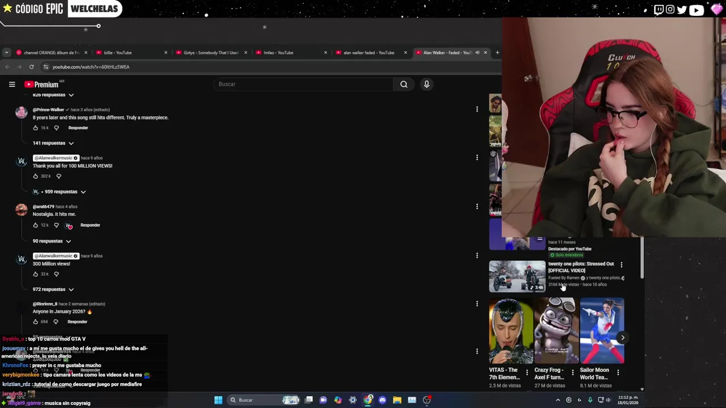Open options menu for Rinrinnn_8 comment
This screenshot has height=408, width=726.
[477, 303]
